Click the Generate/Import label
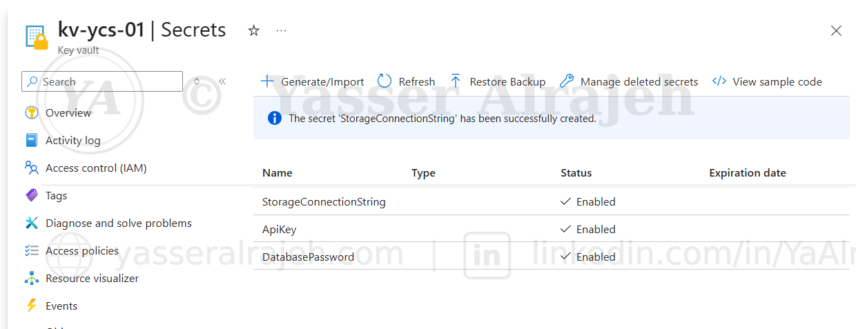This screenshot has width=856, height=329. click(x=322, y=82)
